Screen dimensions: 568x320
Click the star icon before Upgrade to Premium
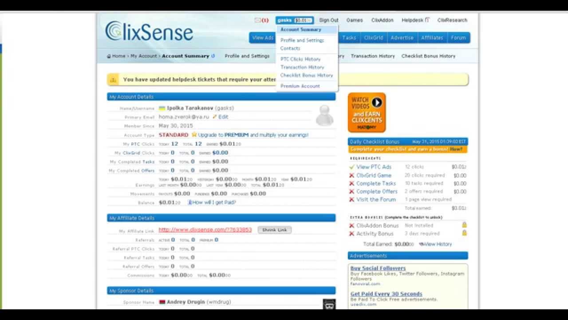(x=194, y=135)
